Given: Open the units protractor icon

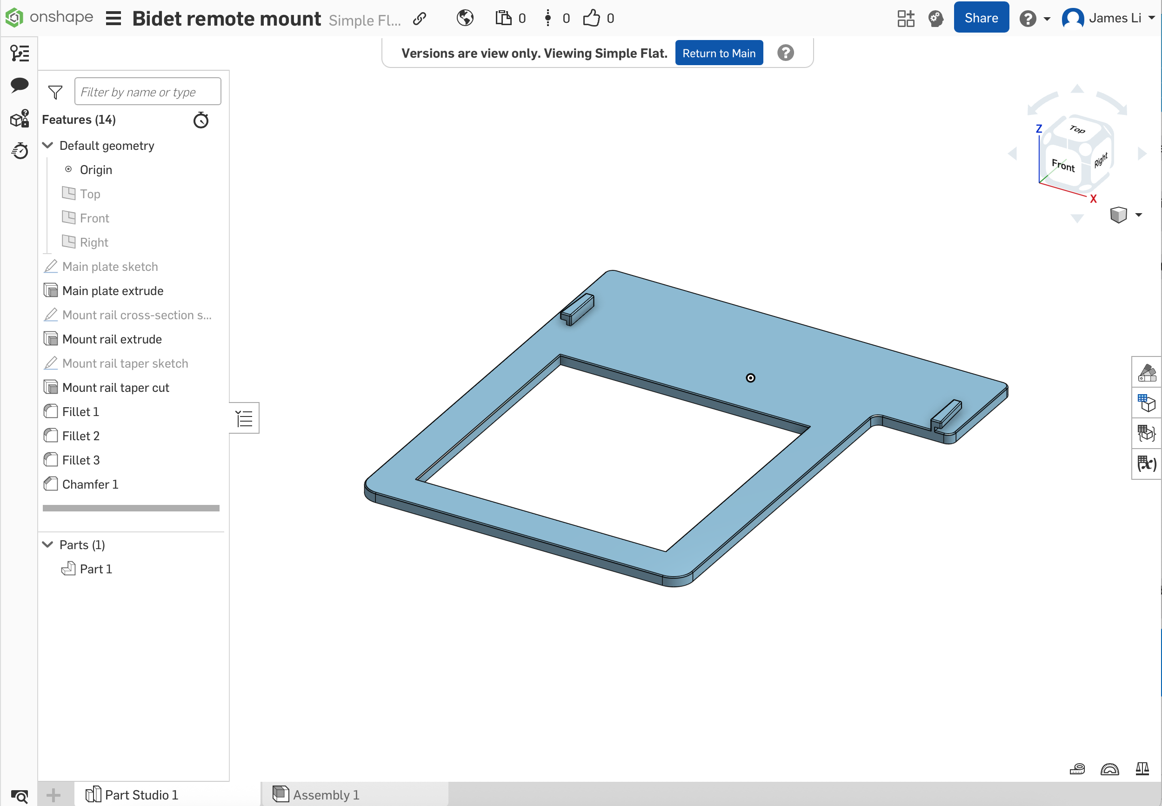Looking at the screenshot, I should pos(1109,769).
